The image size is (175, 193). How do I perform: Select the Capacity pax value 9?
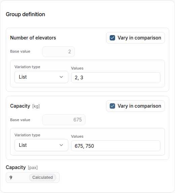coord(11,177)
